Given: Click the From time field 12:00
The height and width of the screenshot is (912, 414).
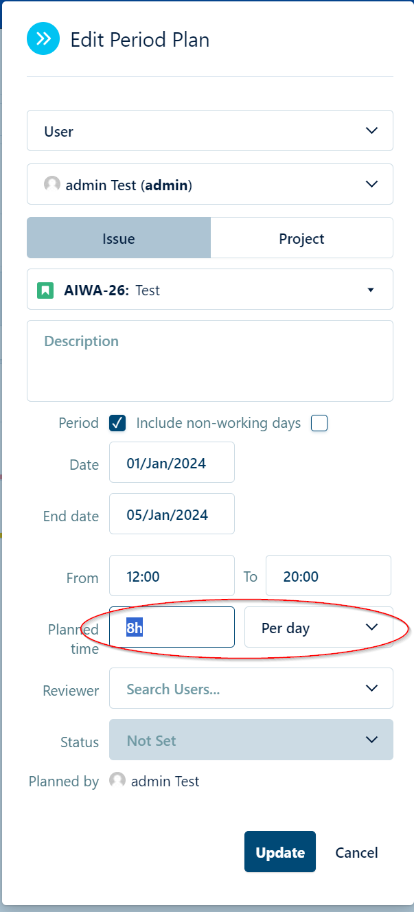Looking at the screenshot, I should tap(172, 576).
